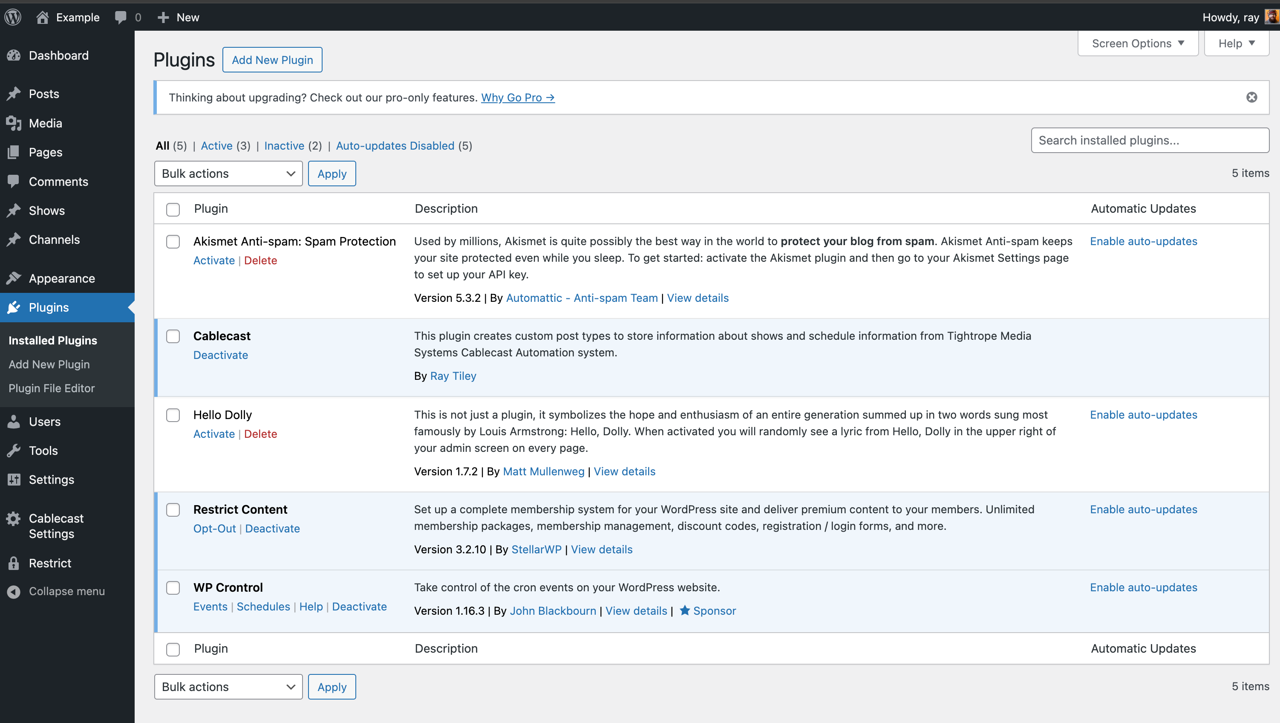Expand the Screen Options panel
The width and height of the screenshot is (1280, 723).
click(x=1138, y=43)
